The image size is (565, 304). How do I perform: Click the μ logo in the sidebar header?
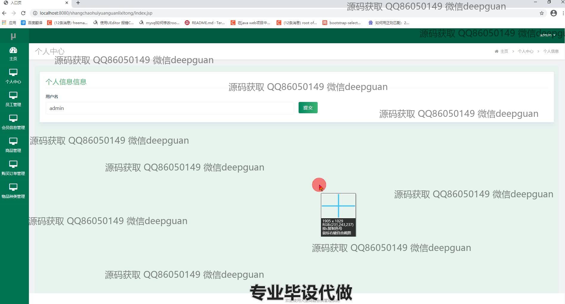pos(13,36)
